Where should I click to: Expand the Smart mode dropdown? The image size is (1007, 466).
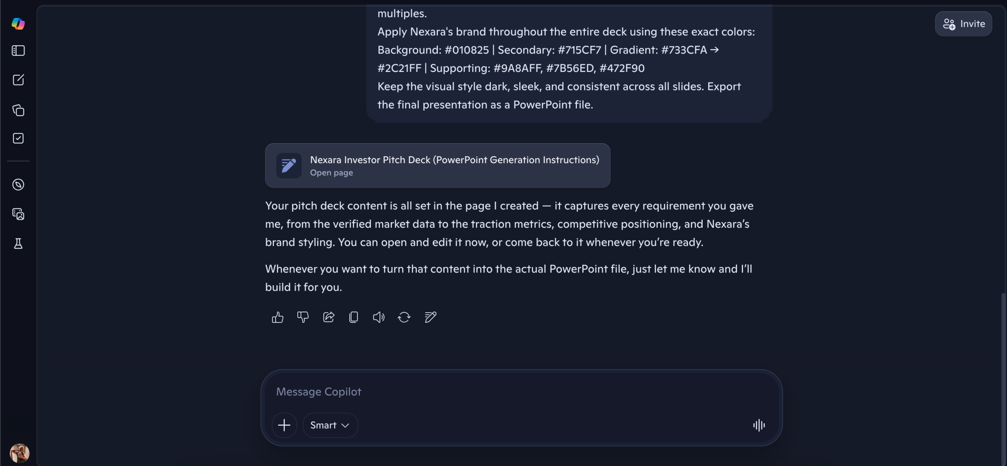point(330,425)
